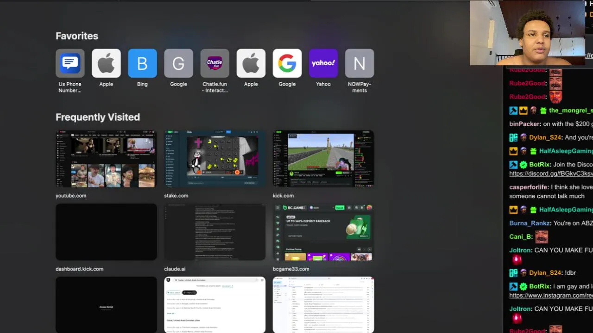Screen dimensions: 593x333
Task: Open the Yahoo favorite icon
Action: point(323,63)
